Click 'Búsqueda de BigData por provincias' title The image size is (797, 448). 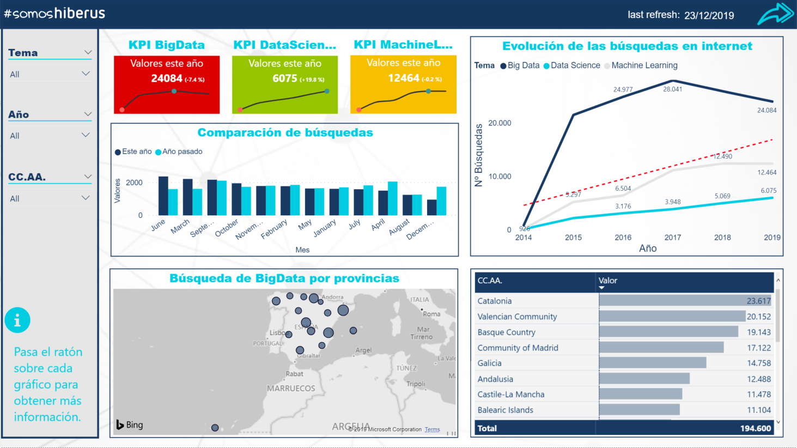coord(284,279)
